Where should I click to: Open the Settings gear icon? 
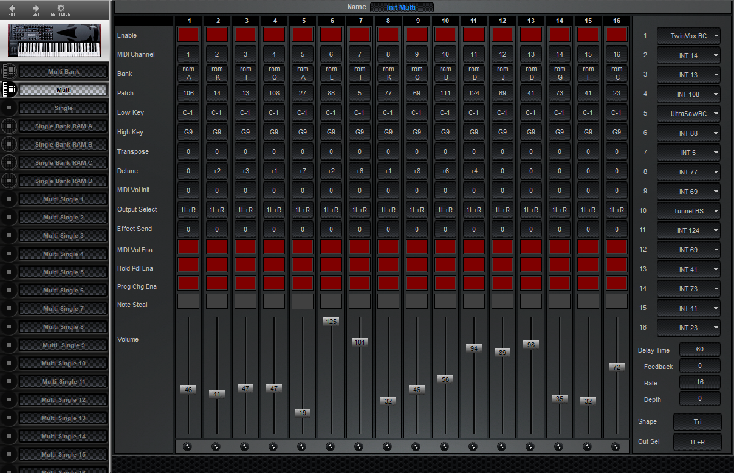pos(60,9)
